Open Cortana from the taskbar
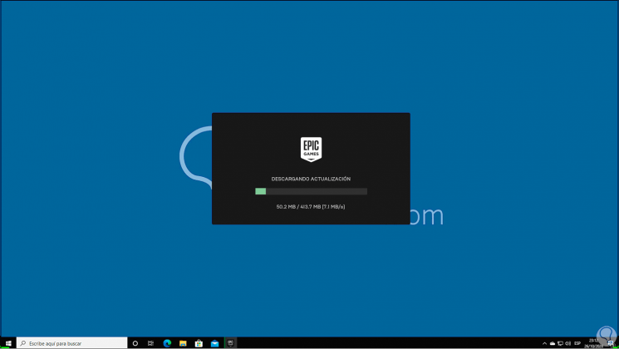Screen dimensions: 619x349 click(x=135, y=343)
